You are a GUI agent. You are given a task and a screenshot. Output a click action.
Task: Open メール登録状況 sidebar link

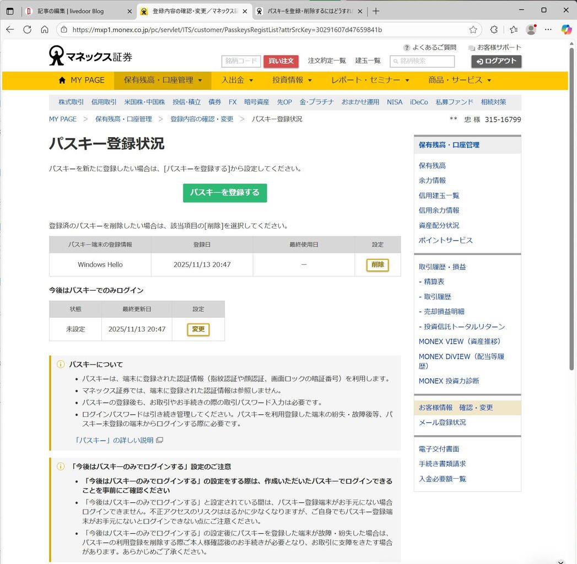click(443, 422)
